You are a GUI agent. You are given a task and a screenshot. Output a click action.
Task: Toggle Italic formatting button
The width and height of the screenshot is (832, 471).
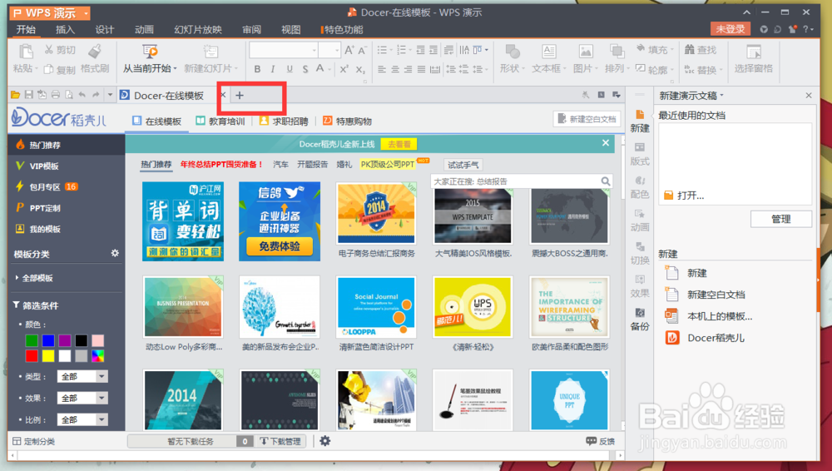(273, 69)
